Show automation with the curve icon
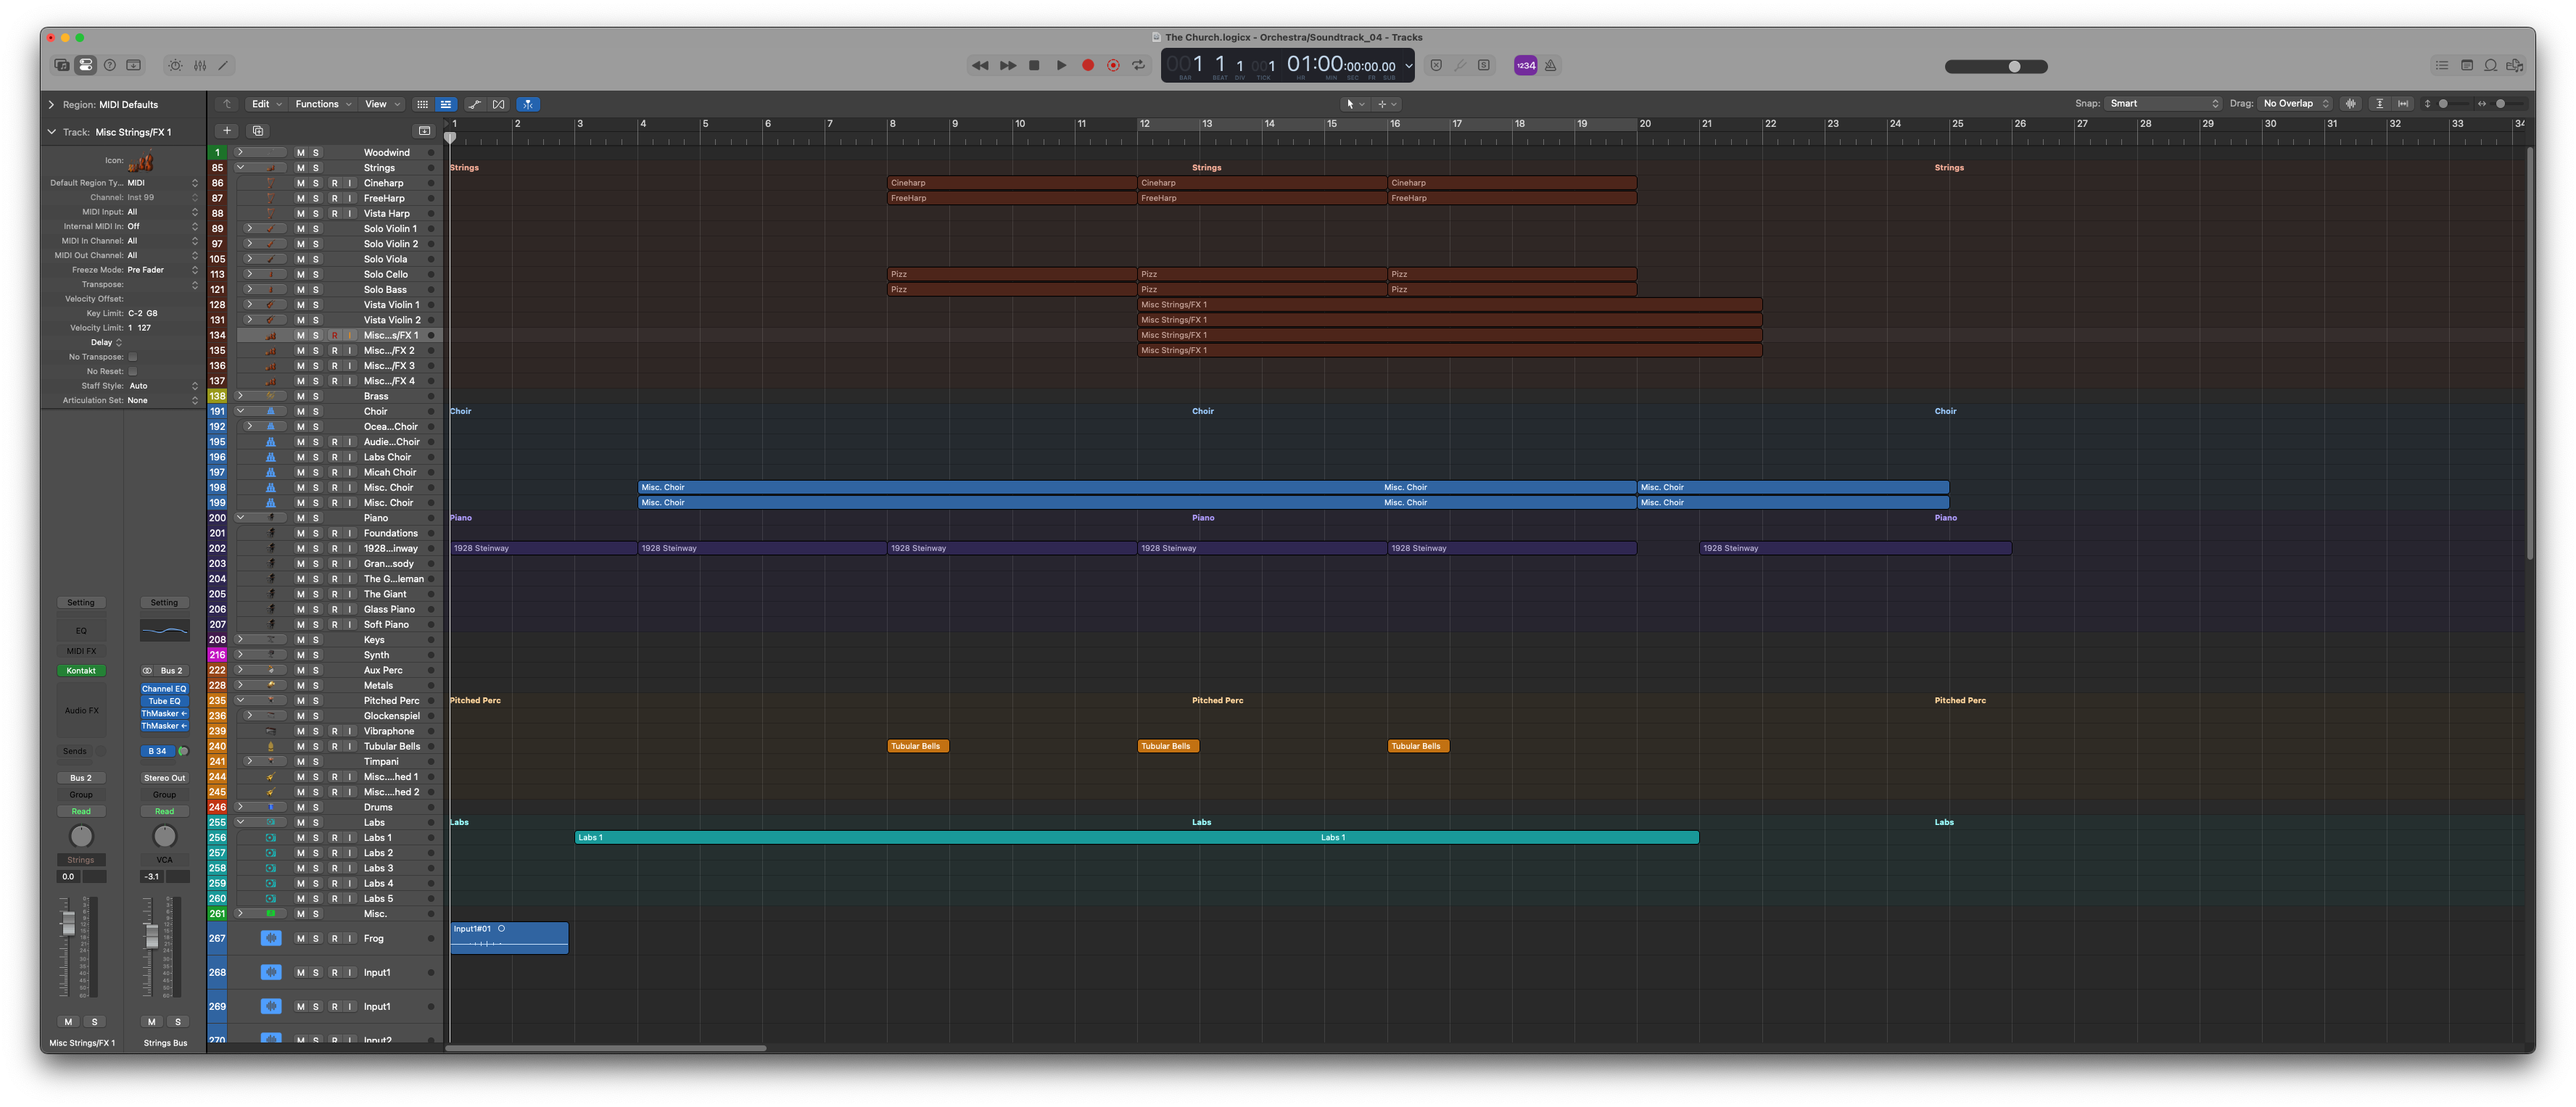2576x1107 pixels. coord(474,104)
